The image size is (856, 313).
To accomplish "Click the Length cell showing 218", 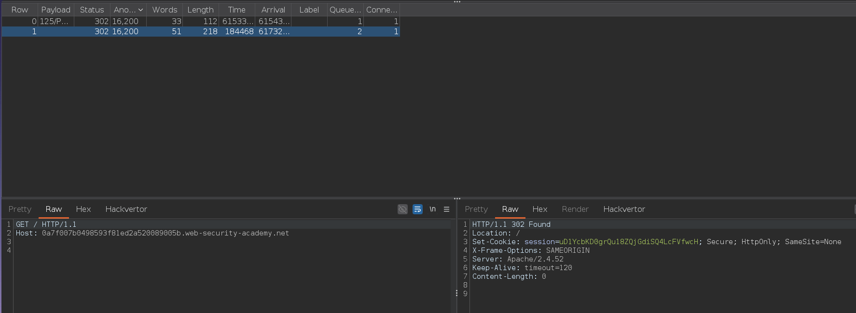I will point(201,31).
